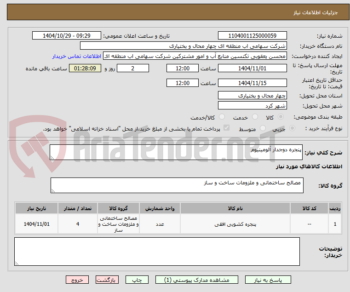Select the کالا radio button
Screen dimensions: 350x292
click(x=281, y=117)
